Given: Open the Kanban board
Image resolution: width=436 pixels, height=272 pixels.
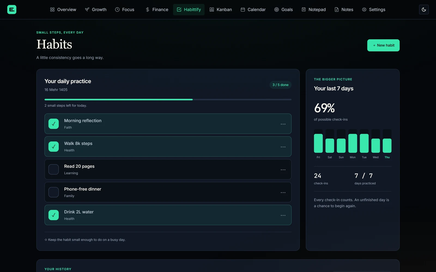Looking at the screenshot, I should point(221,10).
